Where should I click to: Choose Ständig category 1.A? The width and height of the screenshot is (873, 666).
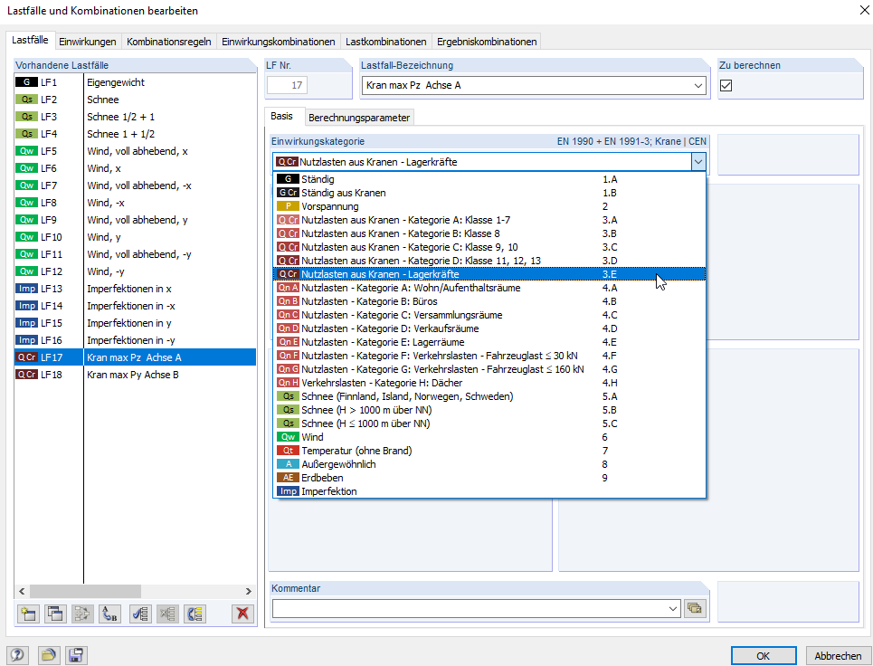pos(489,179)
